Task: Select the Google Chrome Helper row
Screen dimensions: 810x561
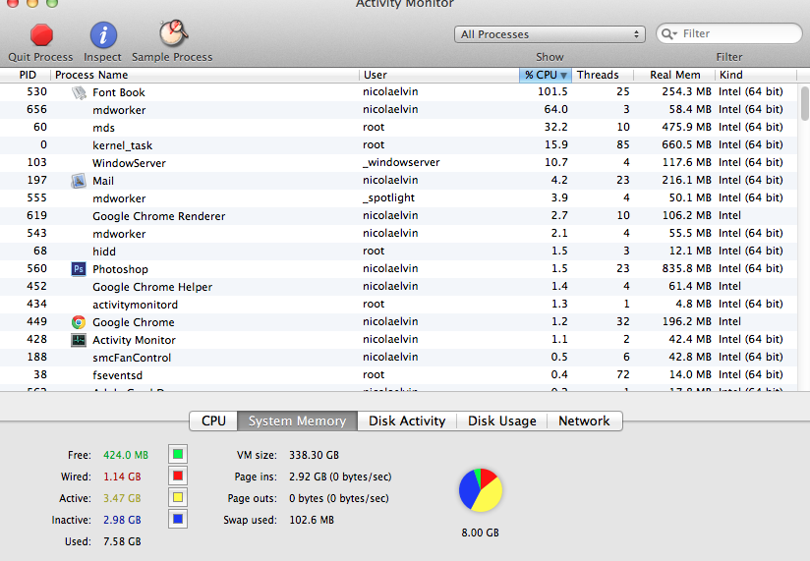Action: pyautogui.click(x=399, y=287)
